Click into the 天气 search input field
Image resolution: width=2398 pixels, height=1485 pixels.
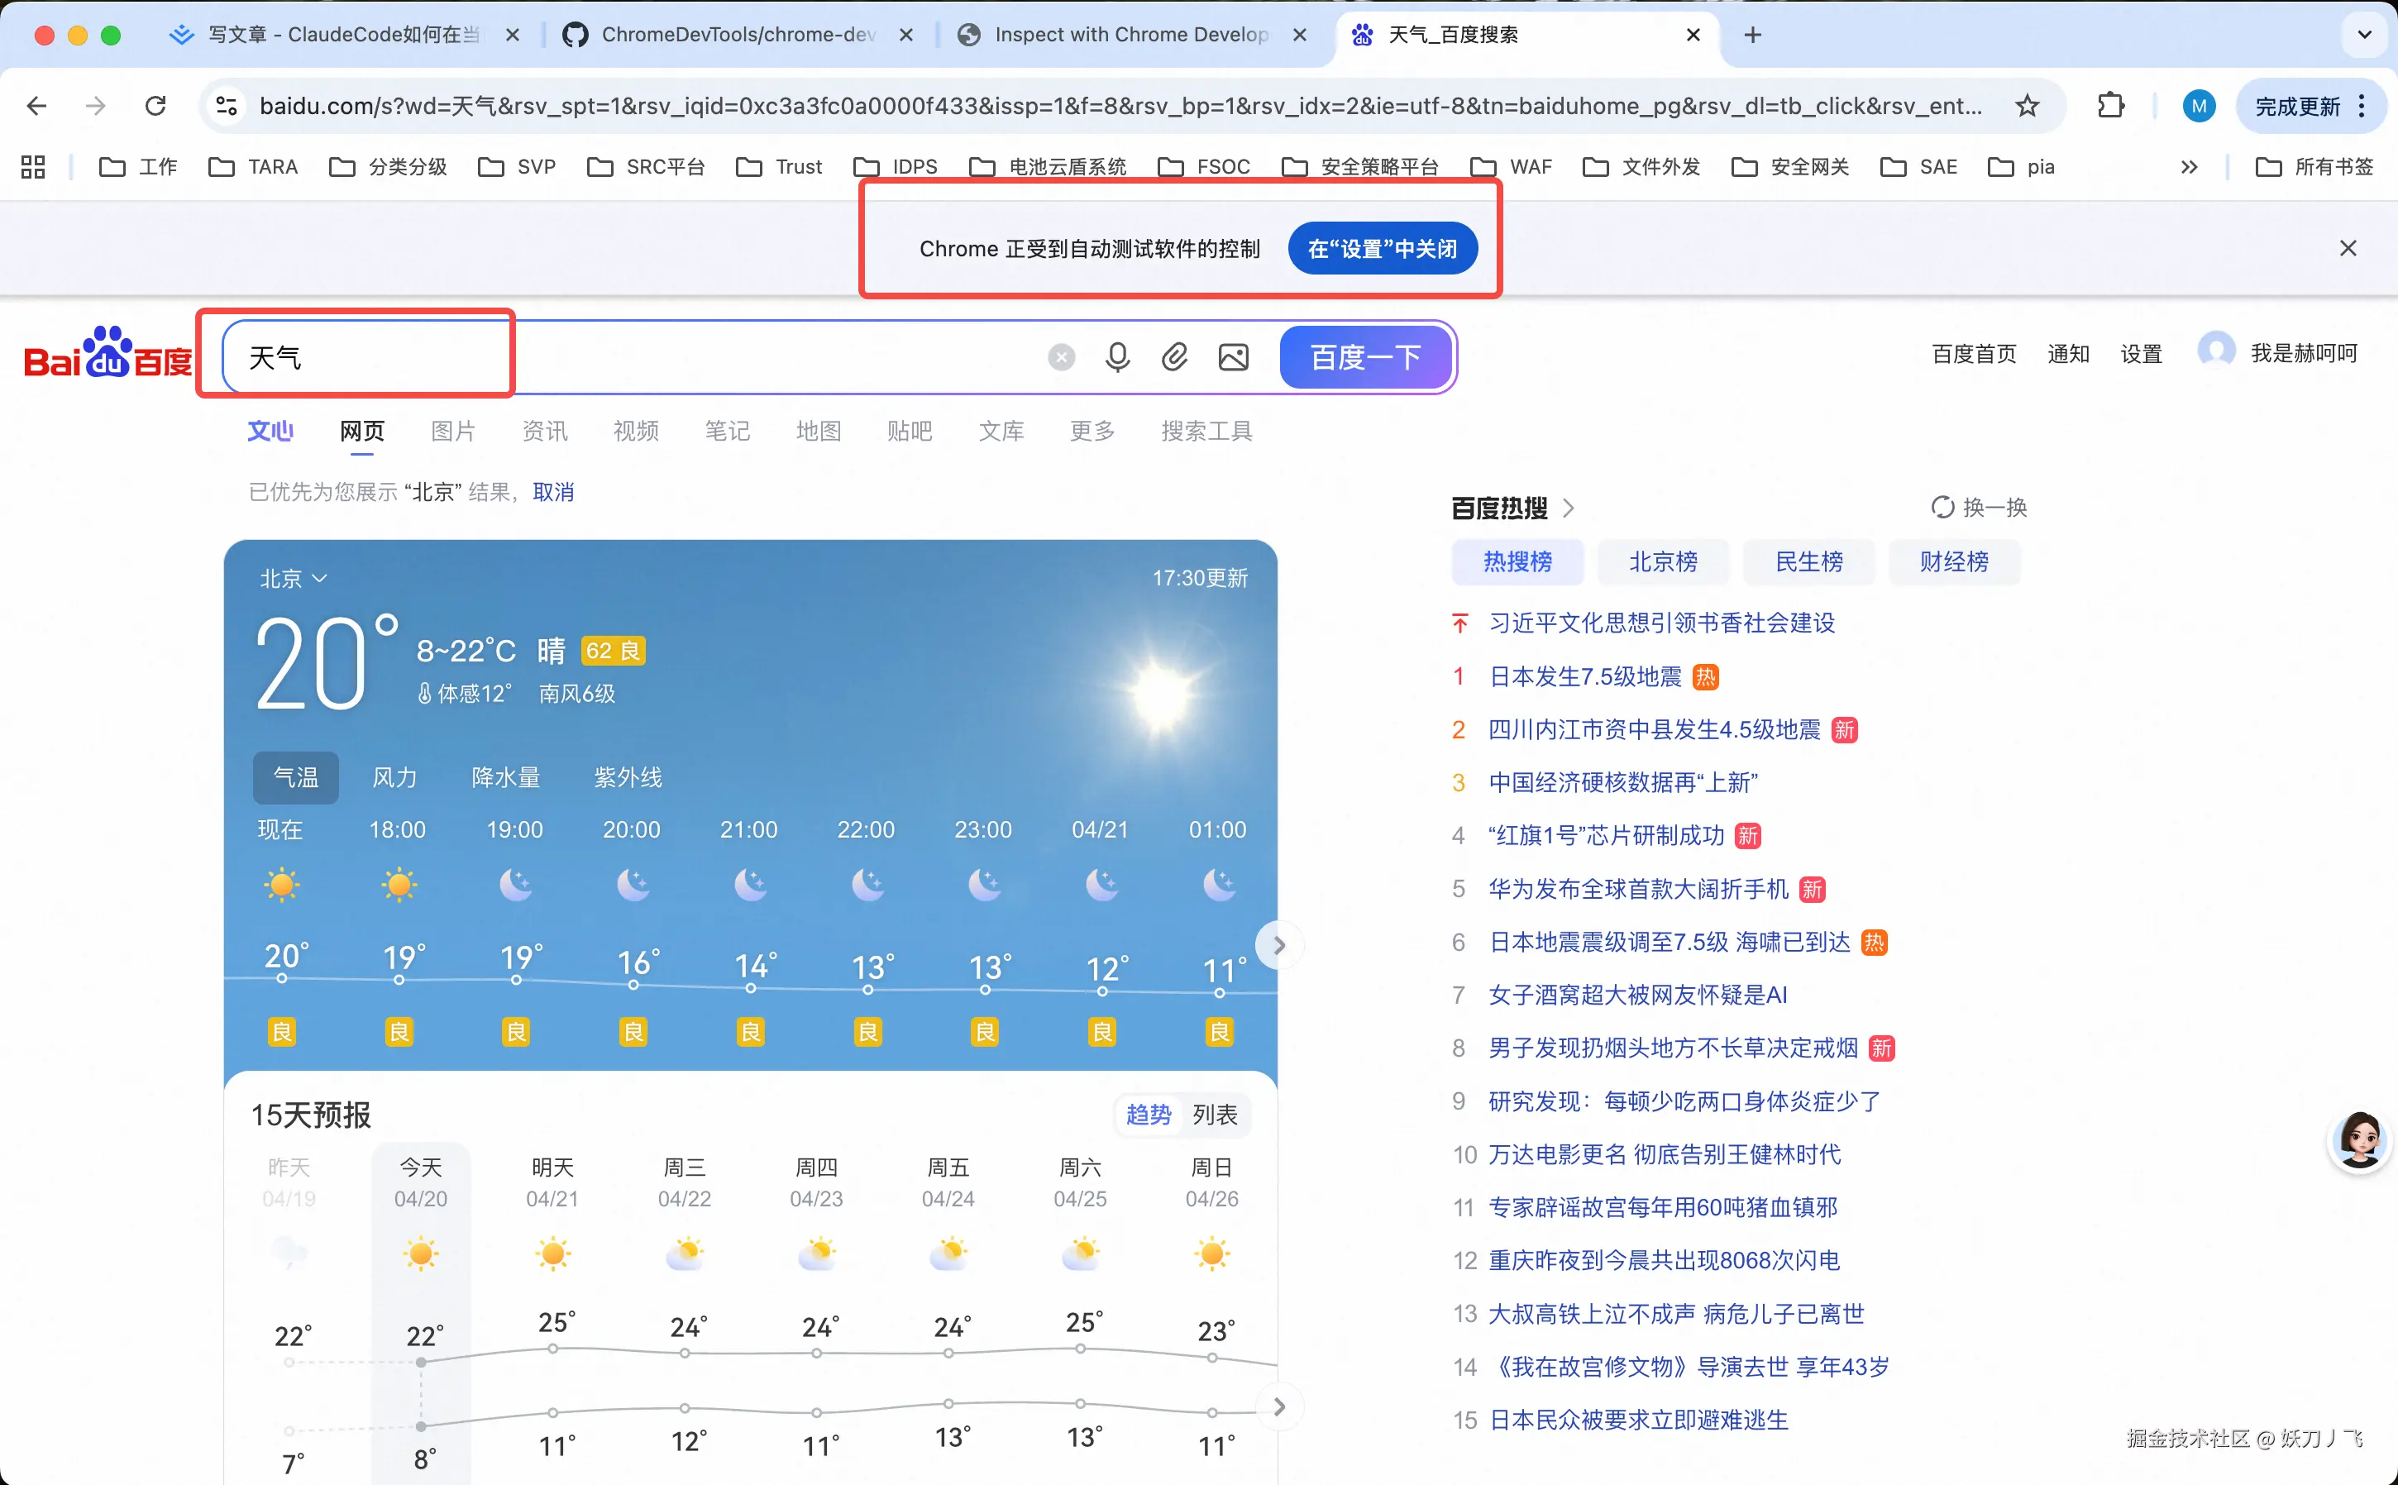pos(628,356)
